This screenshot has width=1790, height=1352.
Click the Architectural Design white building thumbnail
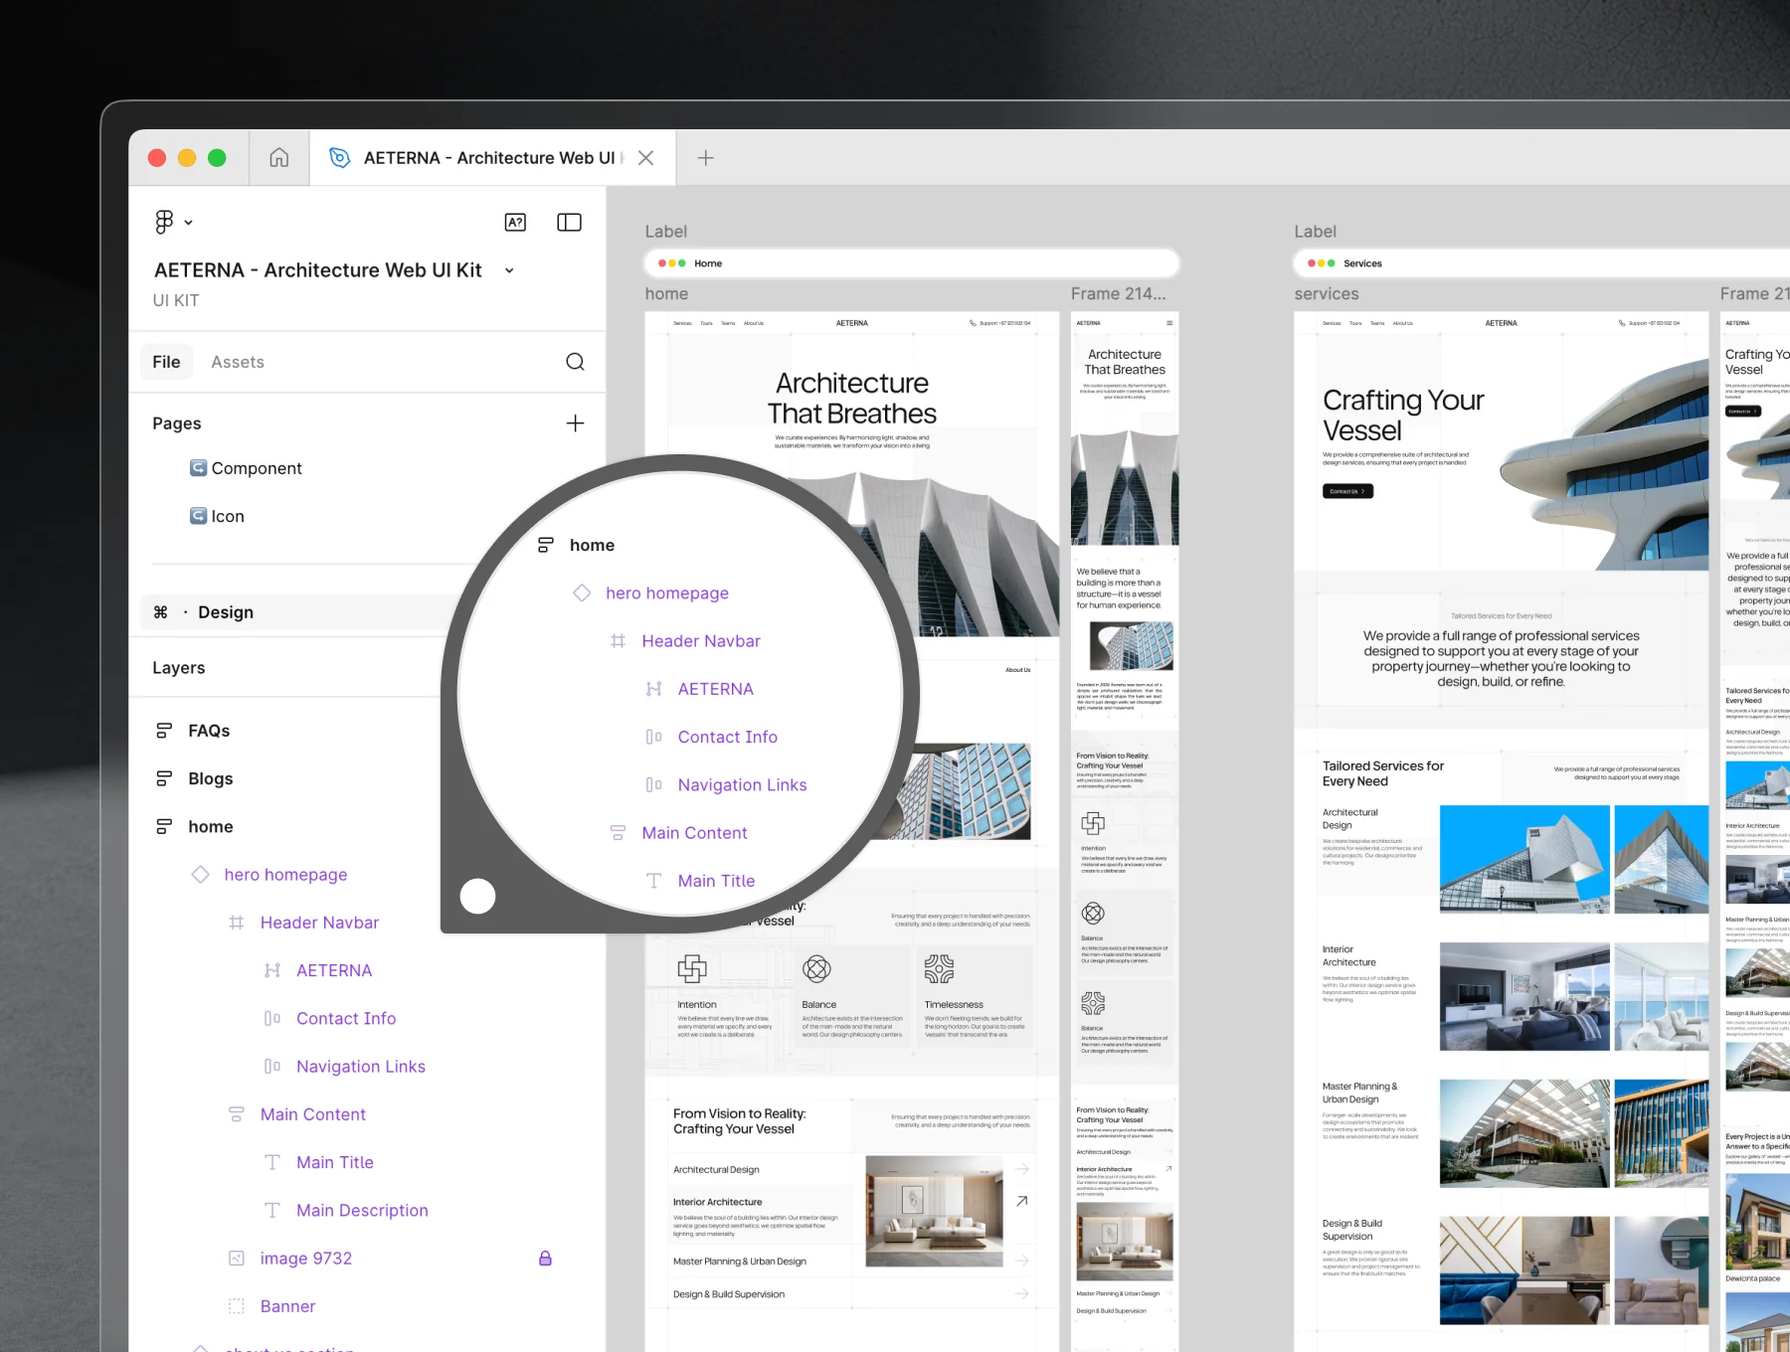(1524, 859)
